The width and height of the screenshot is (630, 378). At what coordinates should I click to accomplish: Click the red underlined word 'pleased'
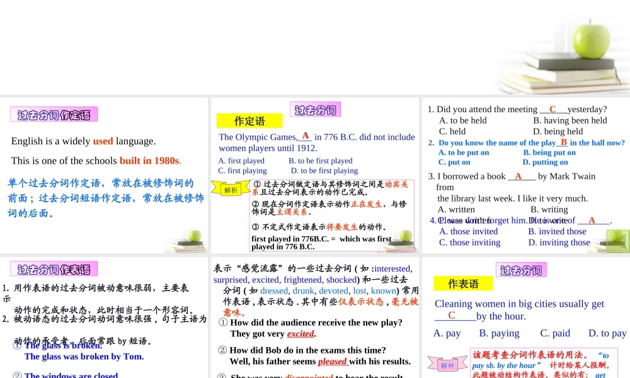pos(332,362)
